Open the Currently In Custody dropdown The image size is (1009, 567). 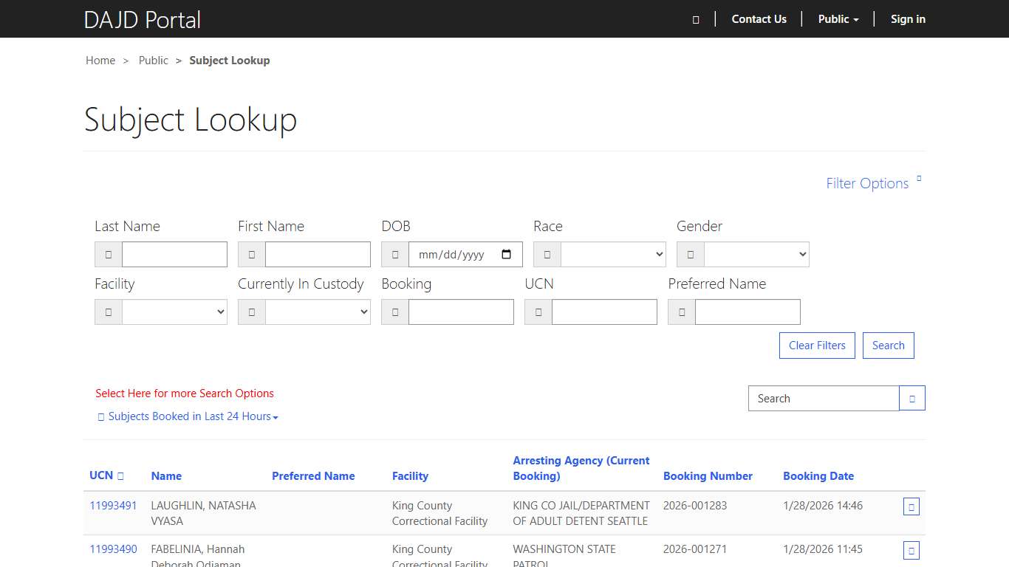318,312
